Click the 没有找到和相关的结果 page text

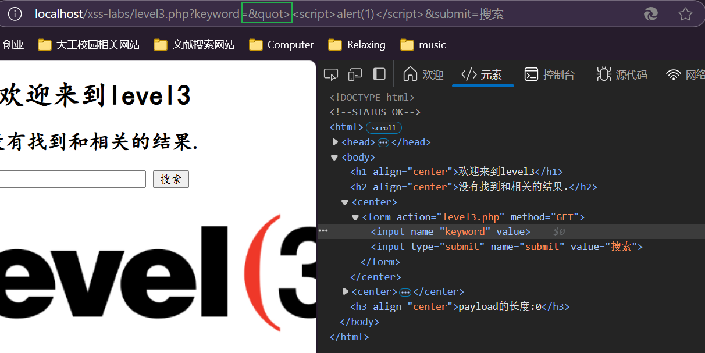[99, 141]
